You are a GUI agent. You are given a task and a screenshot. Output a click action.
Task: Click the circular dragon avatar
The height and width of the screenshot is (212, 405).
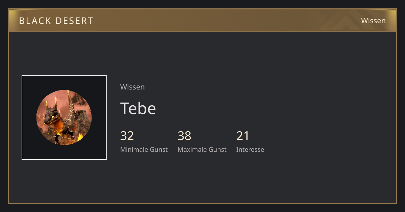click(x=64, y=117)
